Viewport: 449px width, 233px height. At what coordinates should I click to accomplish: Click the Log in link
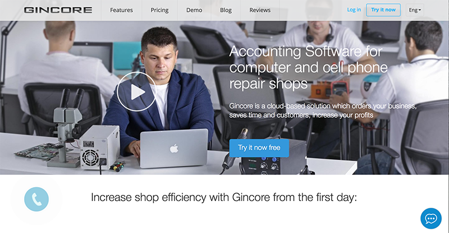point(354,10)
